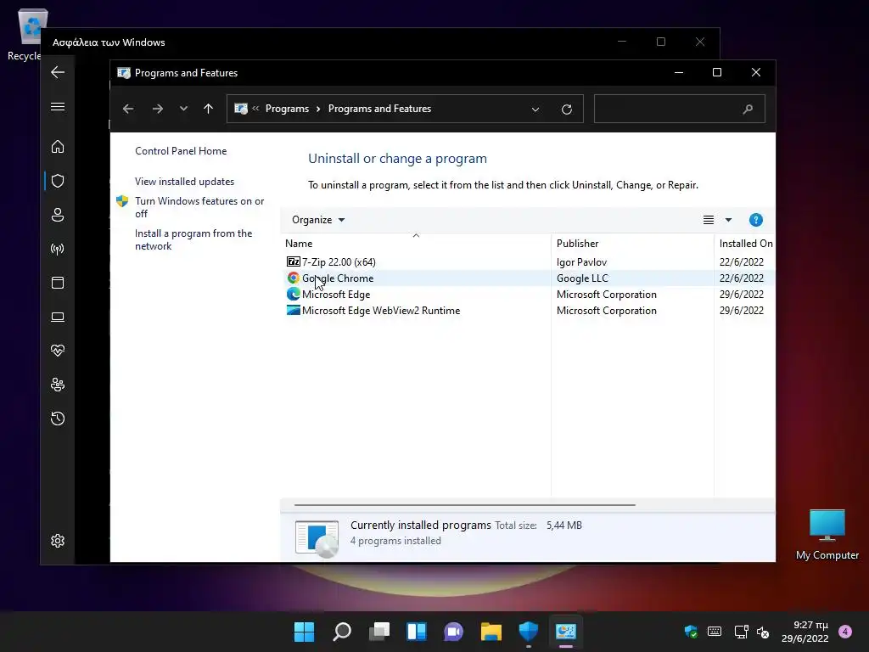Click Google LLC publisher cell
The width and height of the screenshot is (869, 652).
point(582,278)
